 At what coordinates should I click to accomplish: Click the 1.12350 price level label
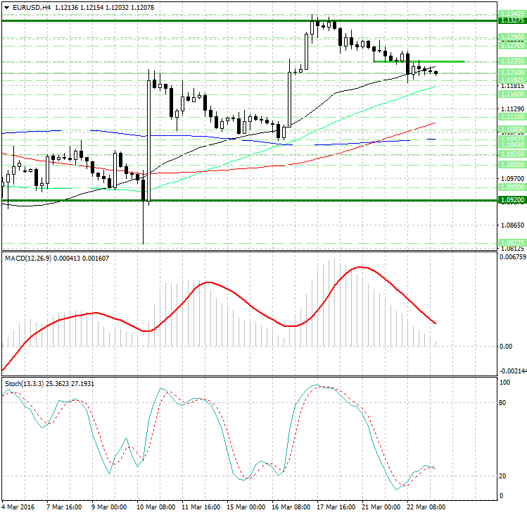click(512, 61)
